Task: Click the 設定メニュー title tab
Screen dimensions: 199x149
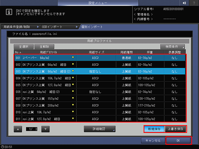Action: 98,3
